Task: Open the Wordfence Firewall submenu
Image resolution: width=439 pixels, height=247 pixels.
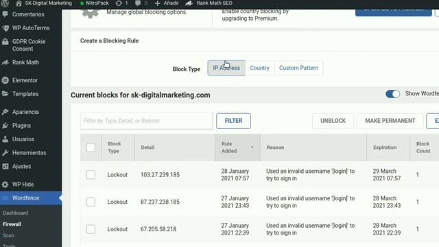Action: pos(12,224)
